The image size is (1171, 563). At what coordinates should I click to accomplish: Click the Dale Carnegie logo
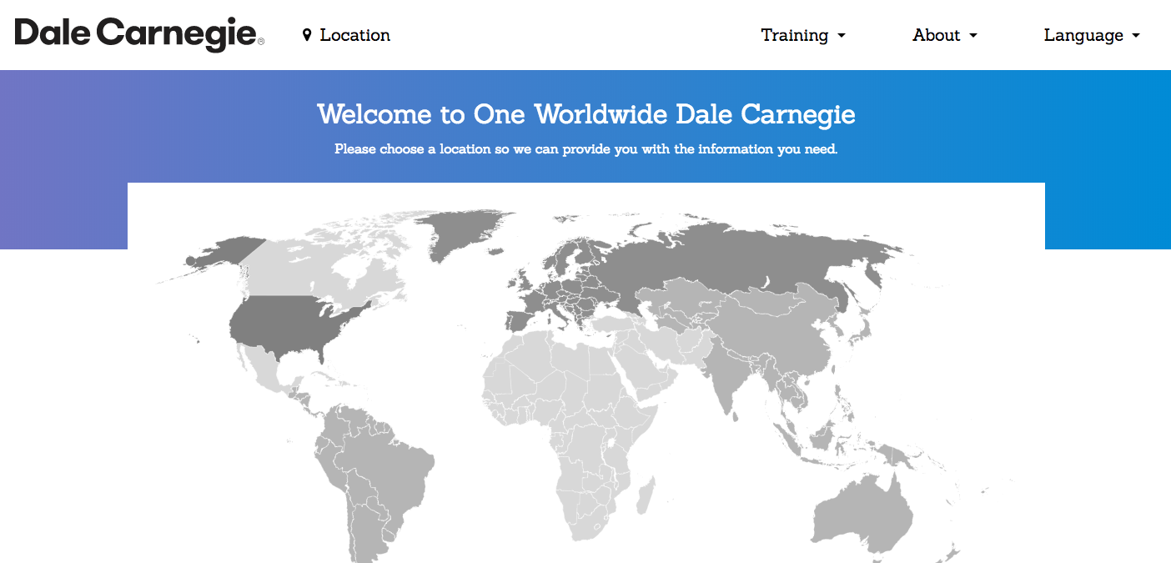click(139, 34)
